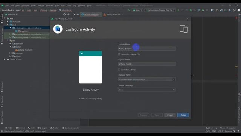Open the Build menu
This screenshot has width=241, height=136.
click(x=57, y=6)
